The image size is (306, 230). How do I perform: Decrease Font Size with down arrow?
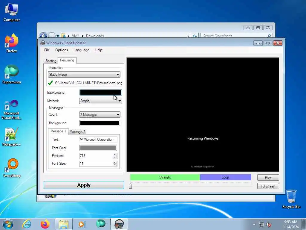(115, 165)
